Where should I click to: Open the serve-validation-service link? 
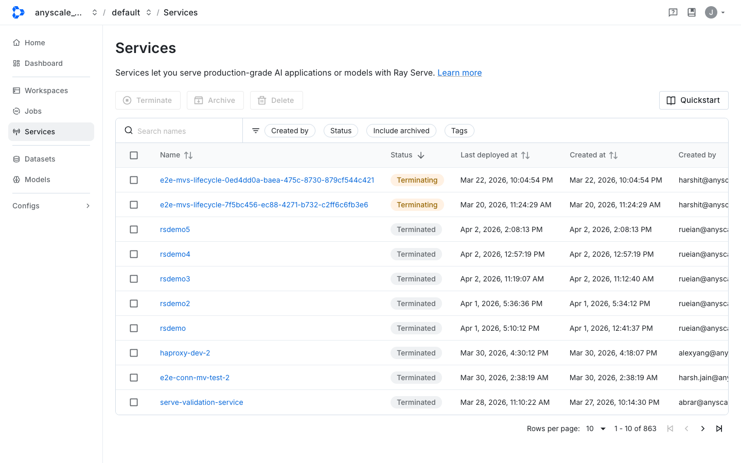point(201,402)
